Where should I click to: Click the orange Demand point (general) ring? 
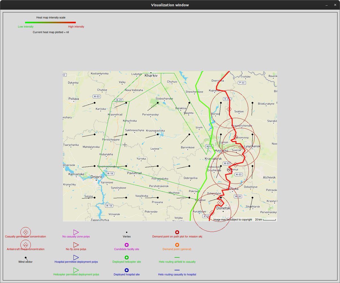[x=177, y=245]
